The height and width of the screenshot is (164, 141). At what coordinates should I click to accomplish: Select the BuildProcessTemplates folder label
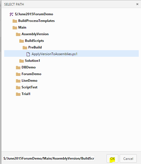(37, 21)
